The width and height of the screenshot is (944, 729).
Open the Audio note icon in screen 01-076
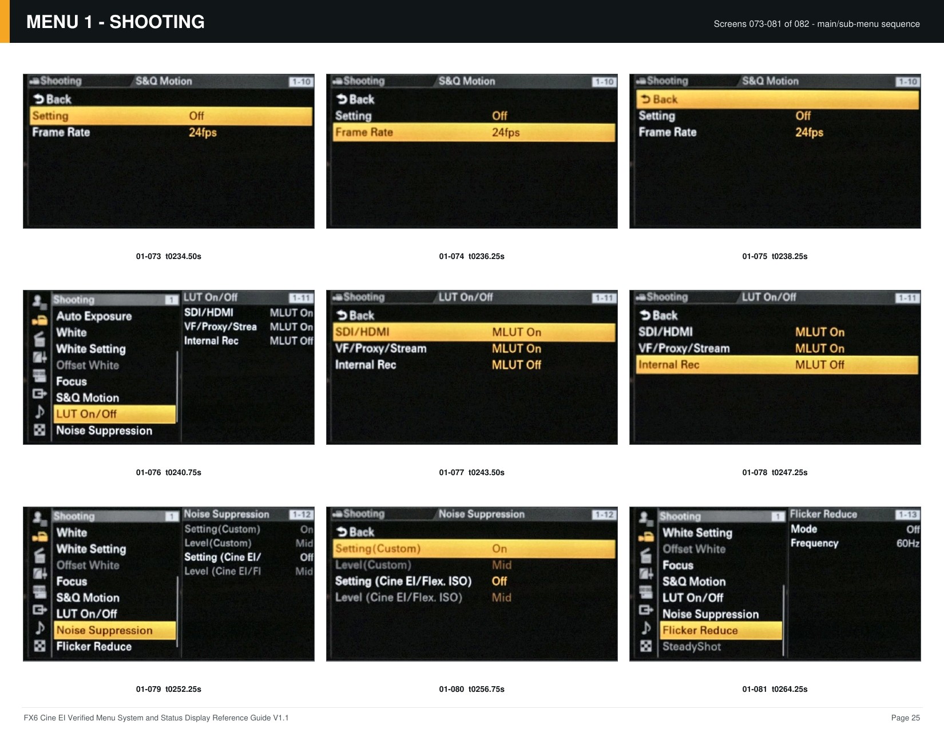[39, 412]
